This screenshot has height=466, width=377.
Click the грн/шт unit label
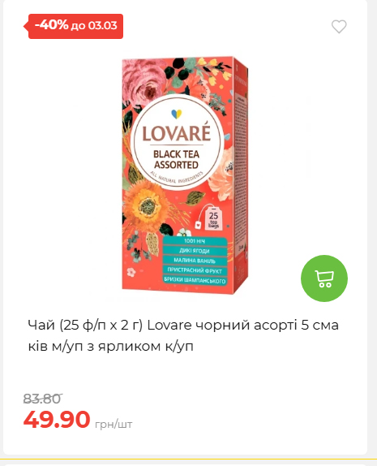[114, 424]
